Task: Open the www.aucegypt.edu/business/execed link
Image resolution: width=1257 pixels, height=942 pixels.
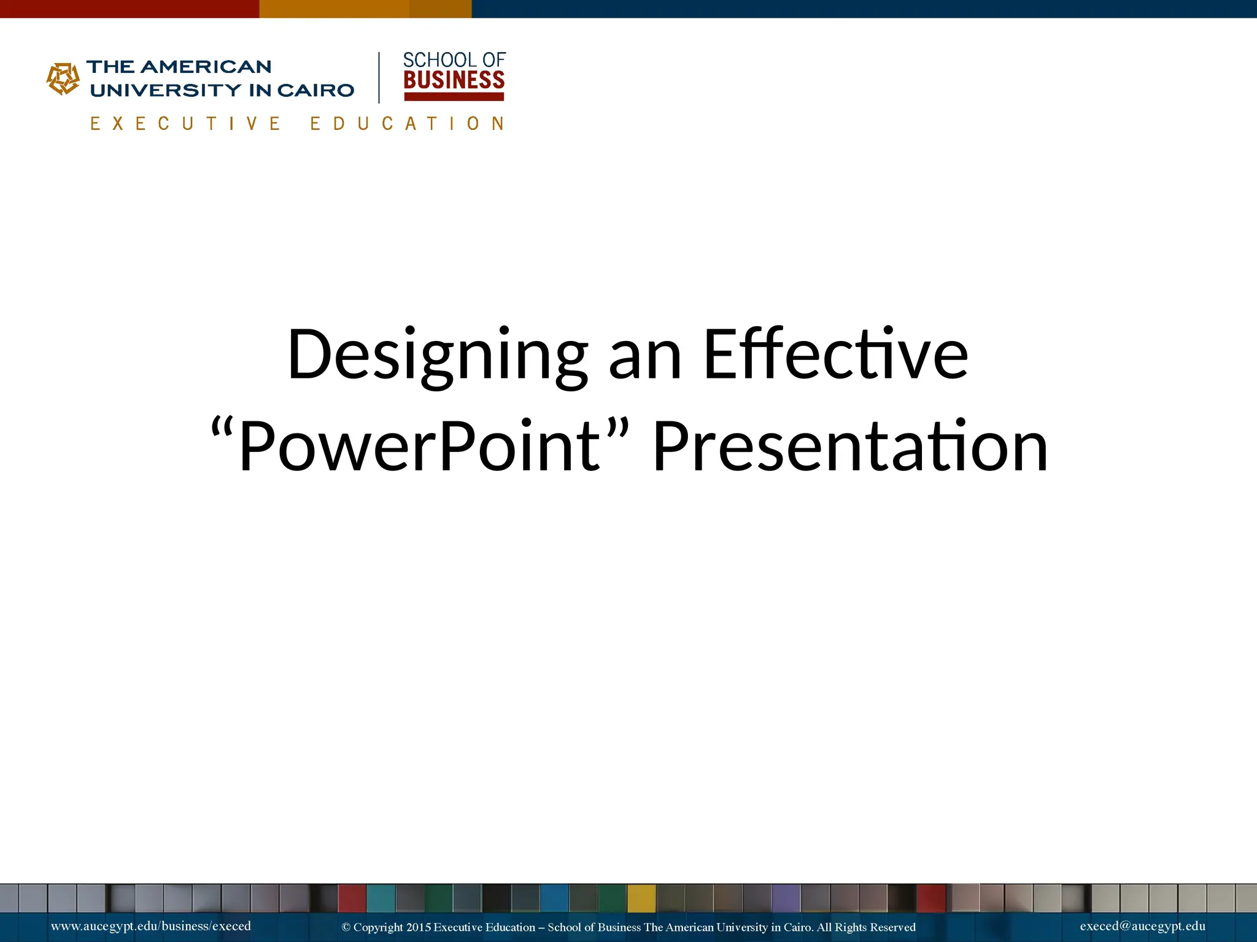Action: (x=150, y=926)
